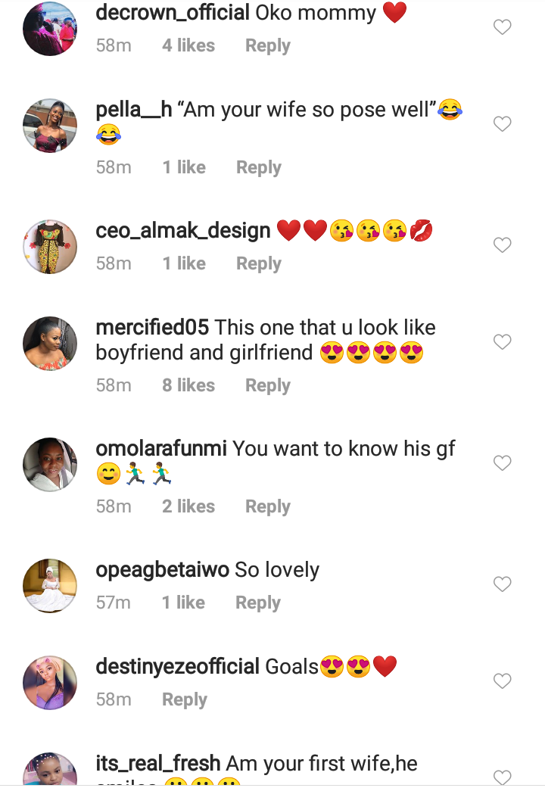Show the 4 likes on decrown_official's comment
The width and height of the screenshot is (545, 788).
pyautogui.click(x=188, y=46)
